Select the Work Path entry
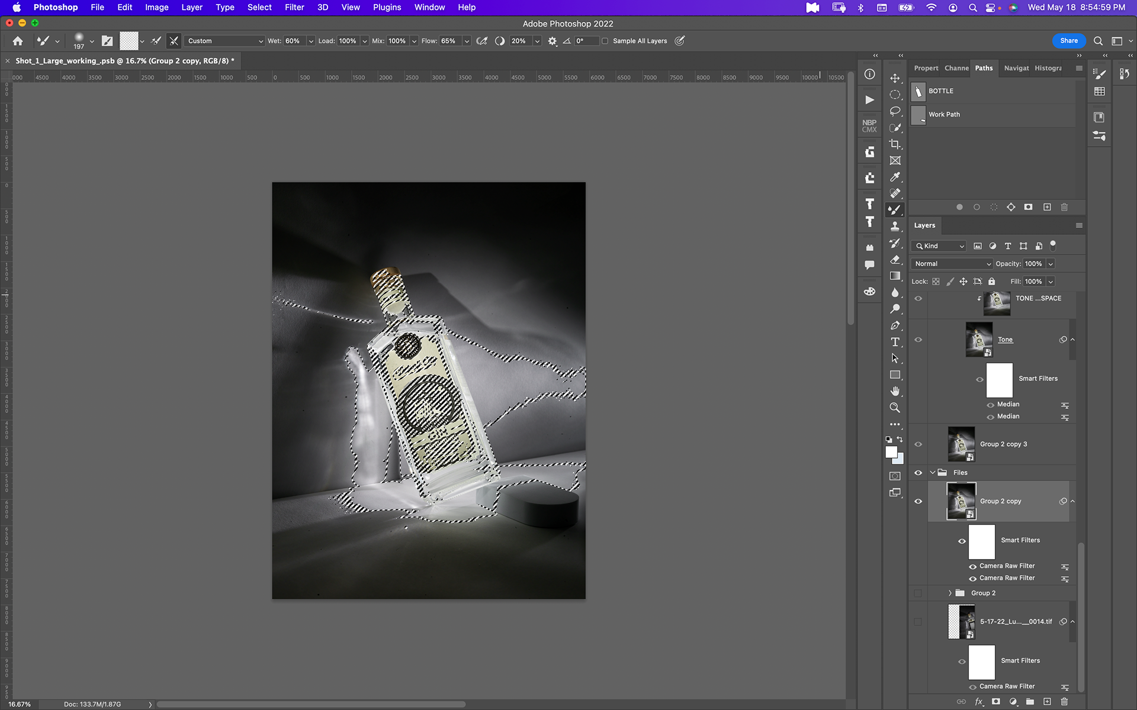Viewport: 1137px width, 710px height. click(x=993, y=115)
